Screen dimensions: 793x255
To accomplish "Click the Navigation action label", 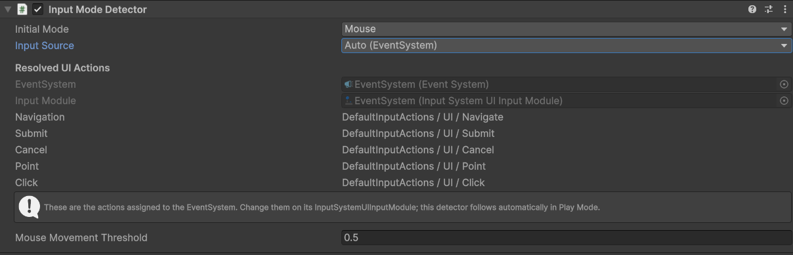I will point(40,117).
